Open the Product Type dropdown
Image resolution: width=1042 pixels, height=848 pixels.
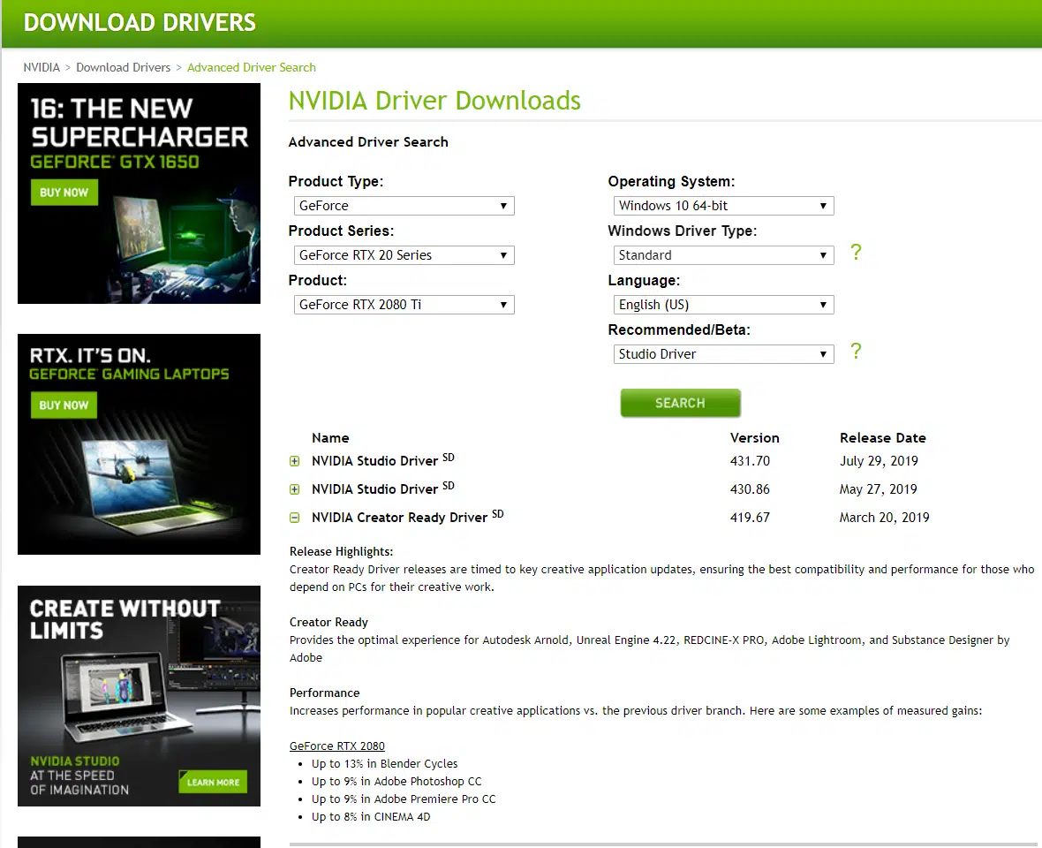pyautogui.click(x=404, y=206)
